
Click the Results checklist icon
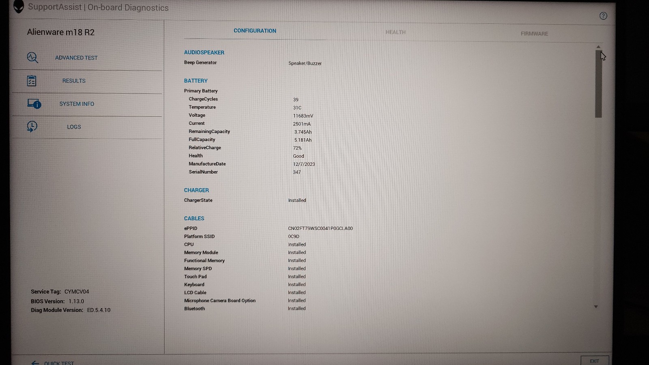tap(32, 81)
